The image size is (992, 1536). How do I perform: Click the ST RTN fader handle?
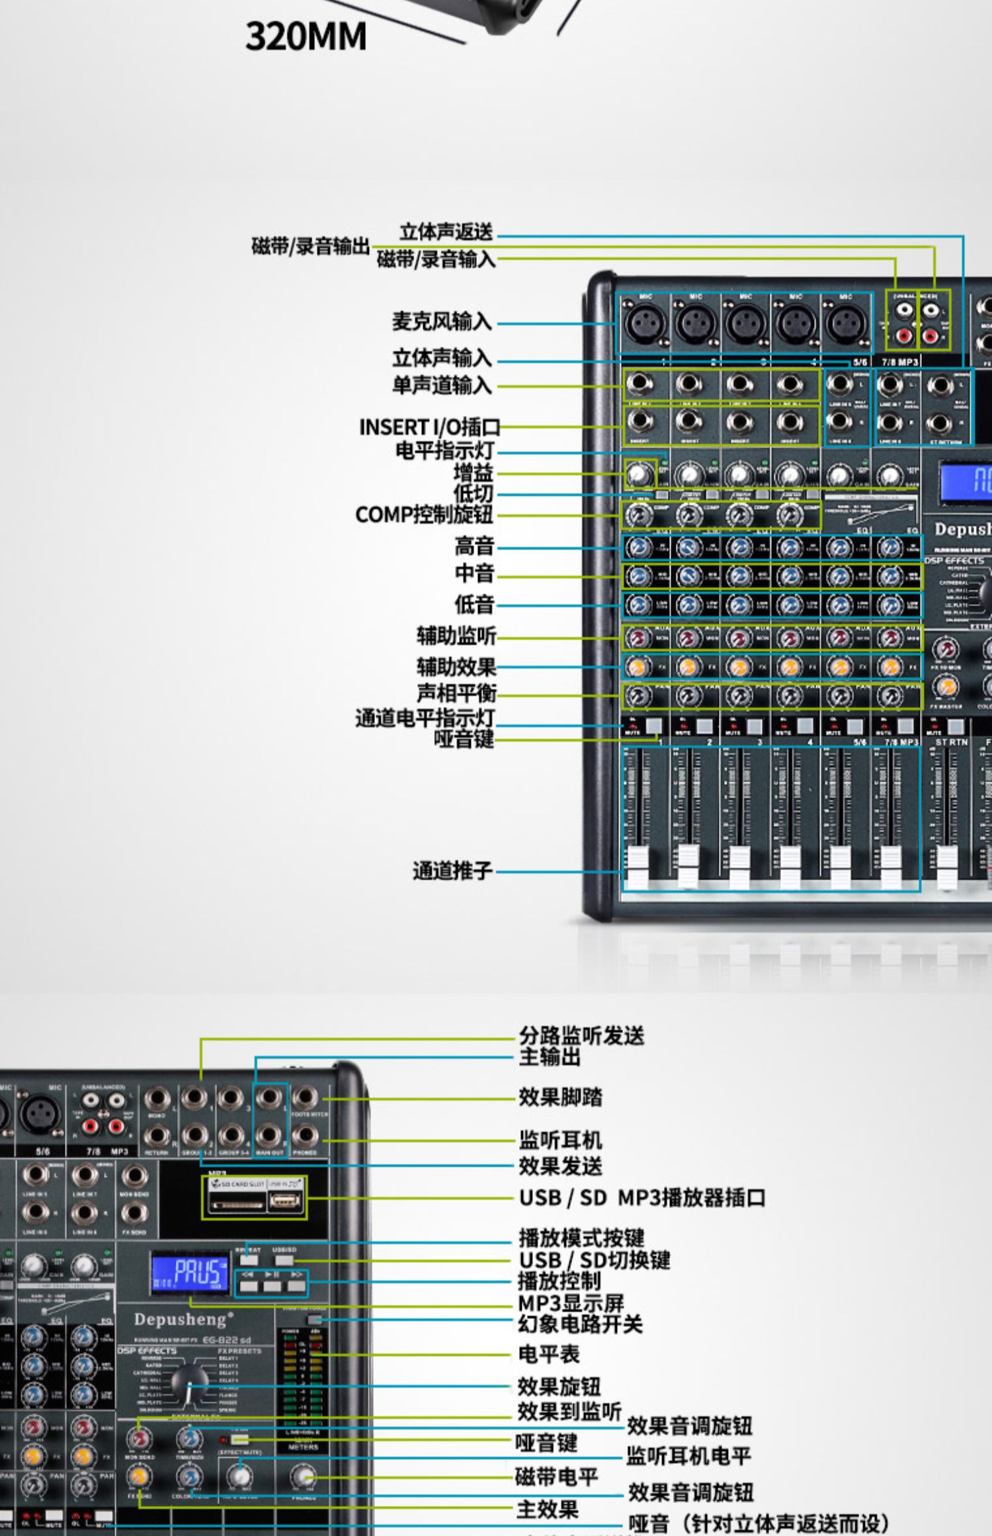point(947,867)
